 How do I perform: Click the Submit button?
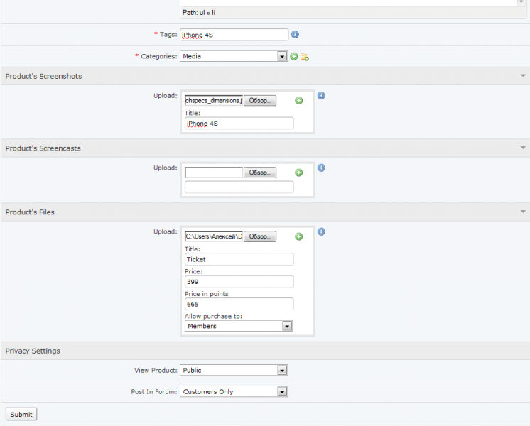coord(21,414)
